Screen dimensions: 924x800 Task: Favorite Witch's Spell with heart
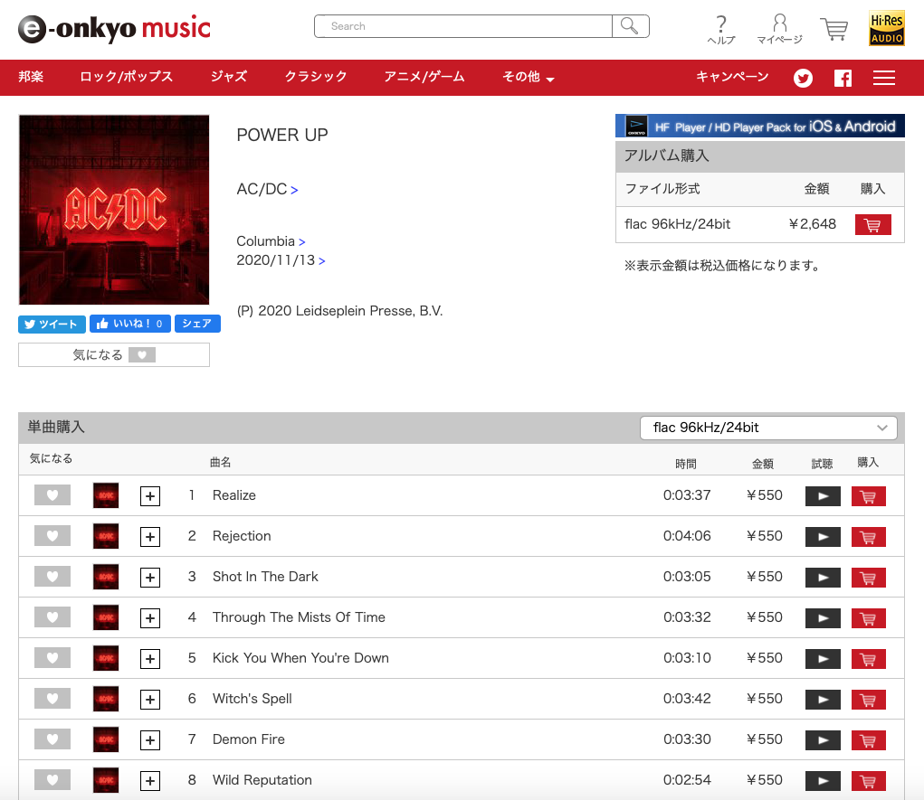52,698
